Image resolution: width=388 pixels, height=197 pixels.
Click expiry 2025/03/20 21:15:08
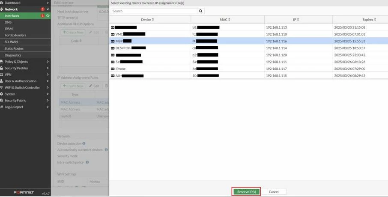tap(349, 27)
